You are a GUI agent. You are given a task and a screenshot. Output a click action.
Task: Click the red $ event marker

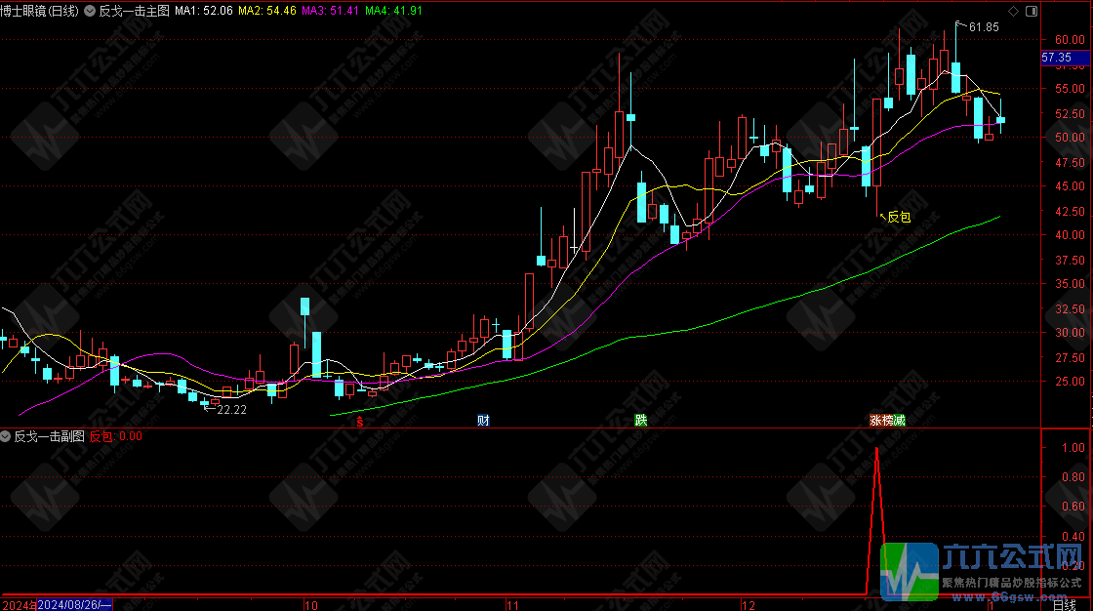point(361,422)
